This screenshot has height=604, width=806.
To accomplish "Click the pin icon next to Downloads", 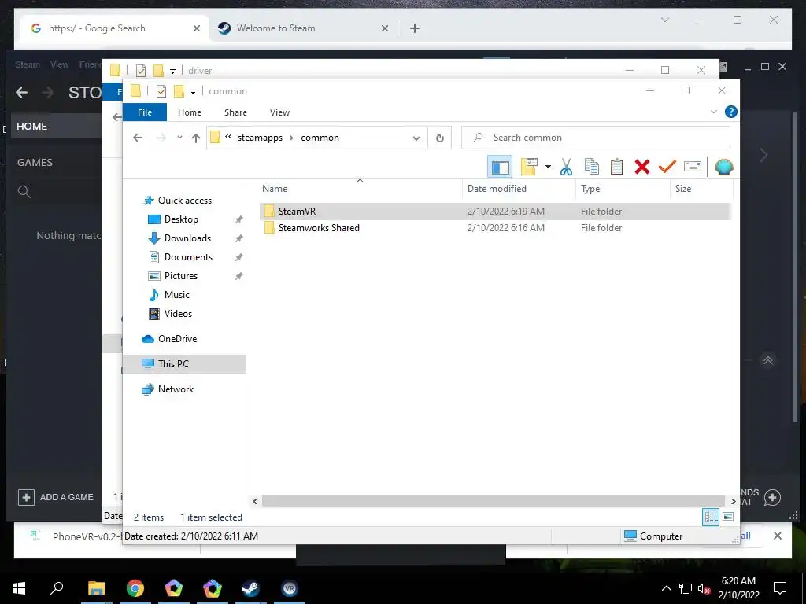I will coord(238,238).
